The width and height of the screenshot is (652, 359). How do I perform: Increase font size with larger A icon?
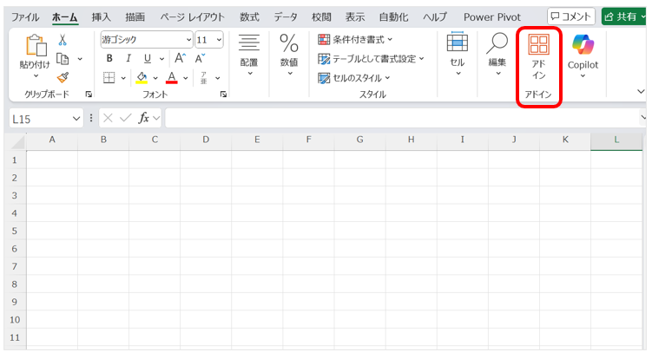coord(180,58)
